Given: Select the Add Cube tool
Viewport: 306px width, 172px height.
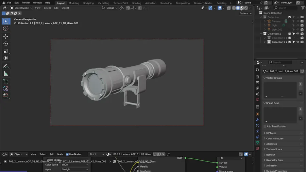Looking at the screenshot, I should click(x=6, y=82).
